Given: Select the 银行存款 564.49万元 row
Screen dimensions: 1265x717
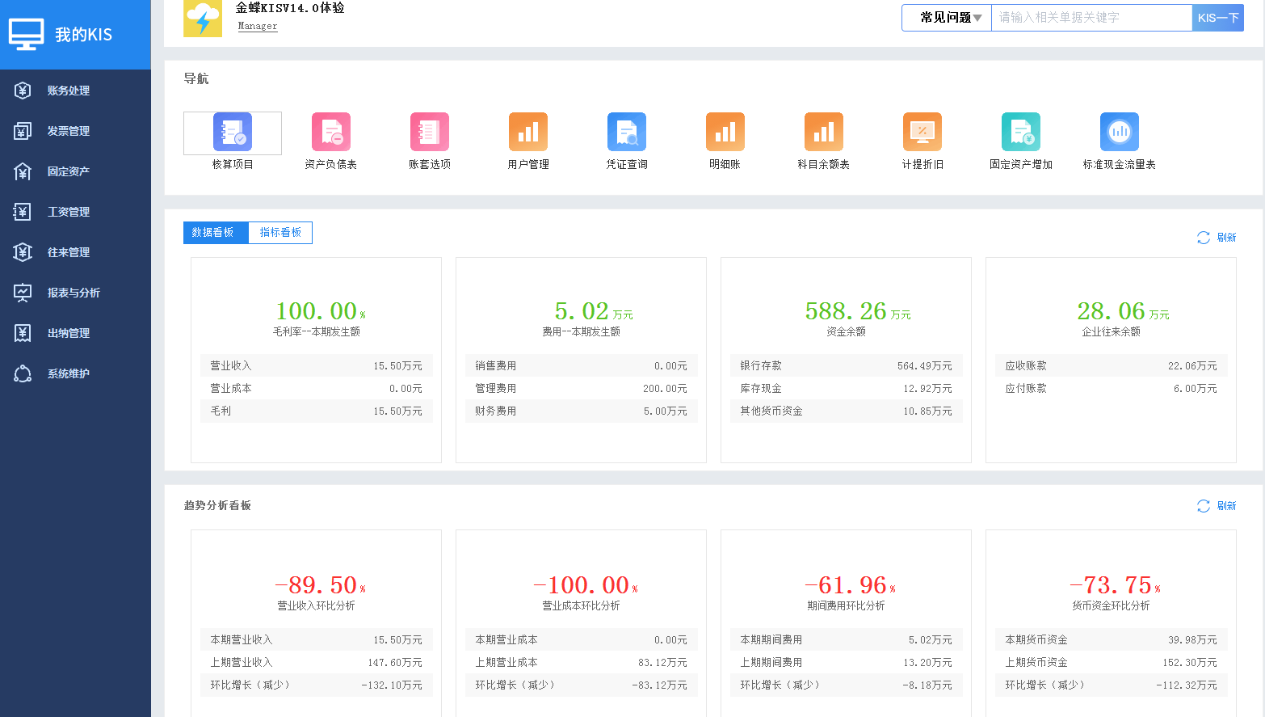Looking at the screenshot, I should click(846, 366).
